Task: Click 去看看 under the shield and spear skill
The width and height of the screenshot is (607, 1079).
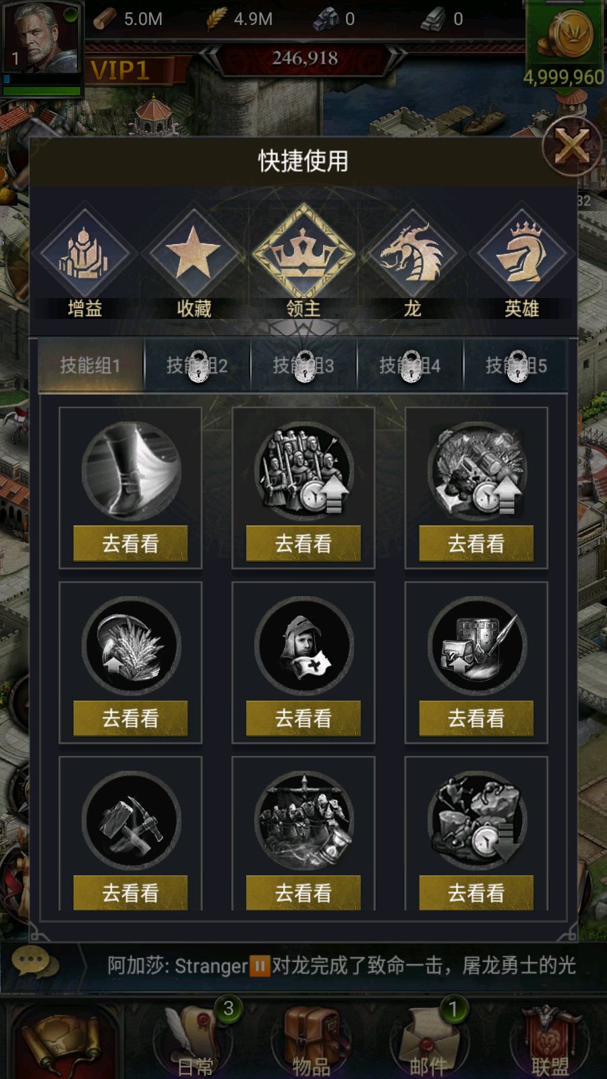Action: coord(476,718)
